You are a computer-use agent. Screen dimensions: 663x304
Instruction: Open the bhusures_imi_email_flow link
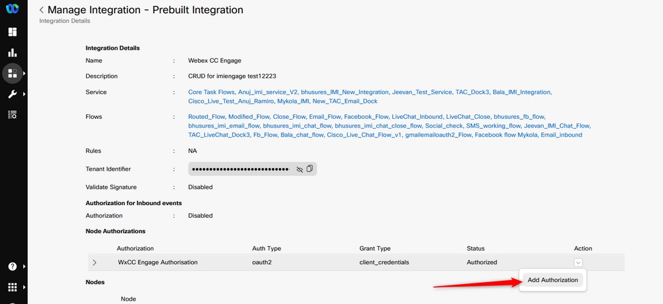(x=224, y=125)
